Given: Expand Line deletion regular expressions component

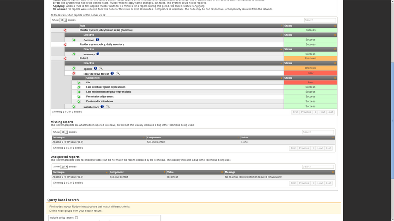Looking at the screenshot, I should click(79, 87).
